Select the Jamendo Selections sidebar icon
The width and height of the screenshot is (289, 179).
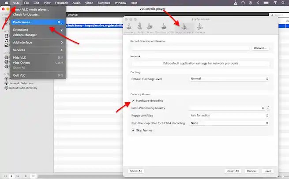tap(6, 83)
